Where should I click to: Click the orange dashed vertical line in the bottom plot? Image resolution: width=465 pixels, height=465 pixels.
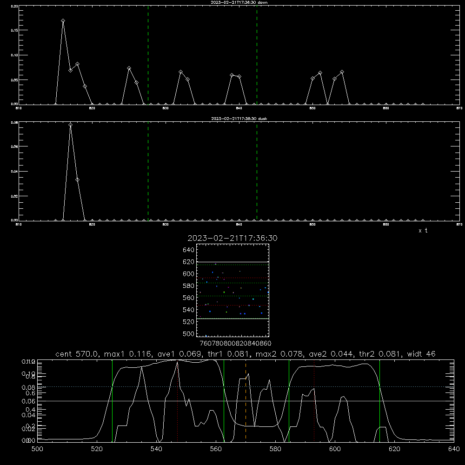pos(246,401)
